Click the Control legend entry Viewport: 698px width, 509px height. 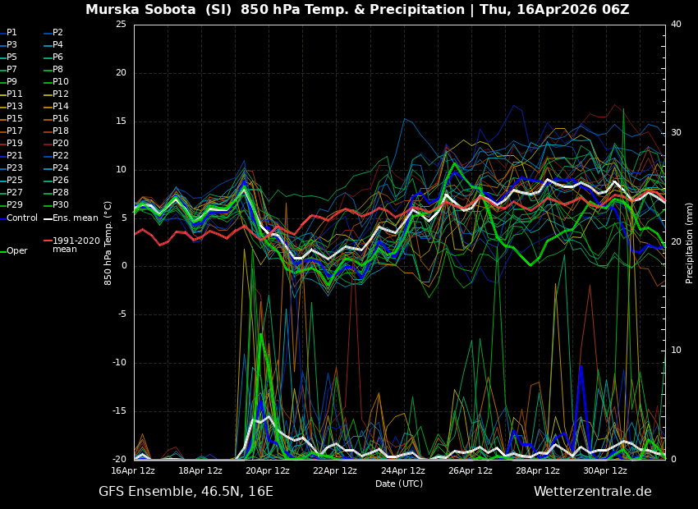click(x=22, y=218)
